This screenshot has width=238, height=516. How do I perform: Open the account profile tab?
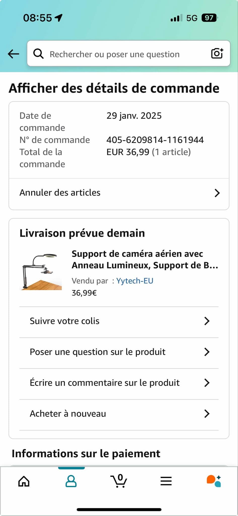tap(71, 481)
